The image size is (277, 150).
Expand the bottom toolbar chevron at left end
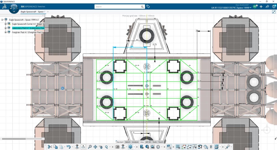[x=45, y=145]
